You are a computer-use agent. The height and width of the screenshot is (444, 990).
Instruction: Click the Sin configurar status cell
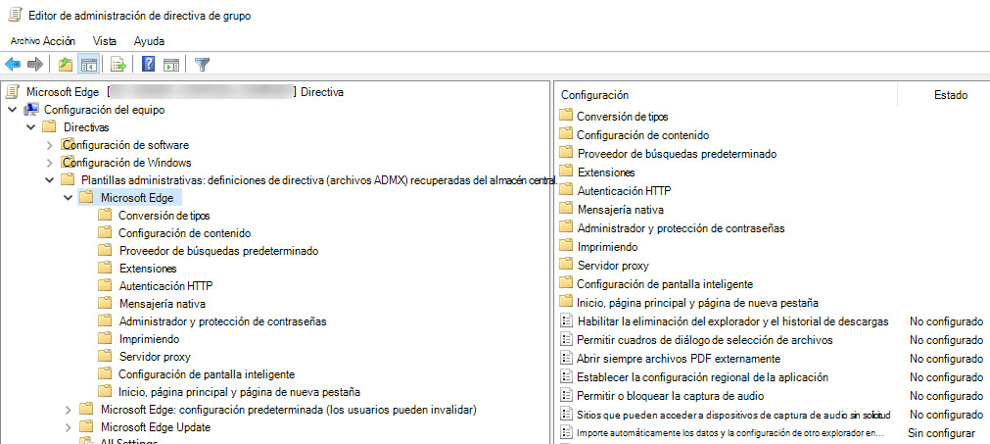[x=941, y=433]
